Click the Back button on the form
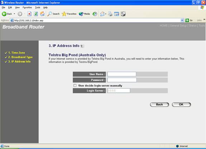 click(x=159, y=104)
